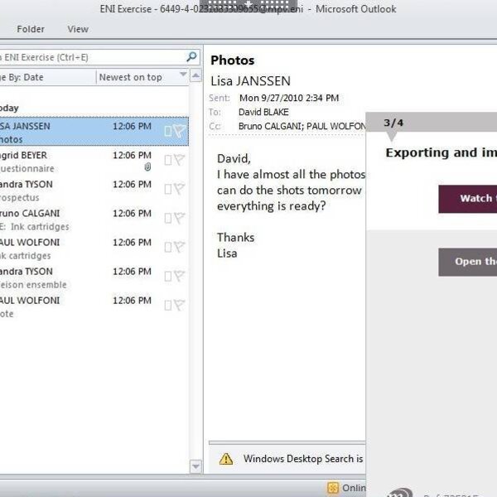Toggle category box on Sandra TYSON Prospectus
The width and height of the screenshot is (497, 497).
point(168,189)
